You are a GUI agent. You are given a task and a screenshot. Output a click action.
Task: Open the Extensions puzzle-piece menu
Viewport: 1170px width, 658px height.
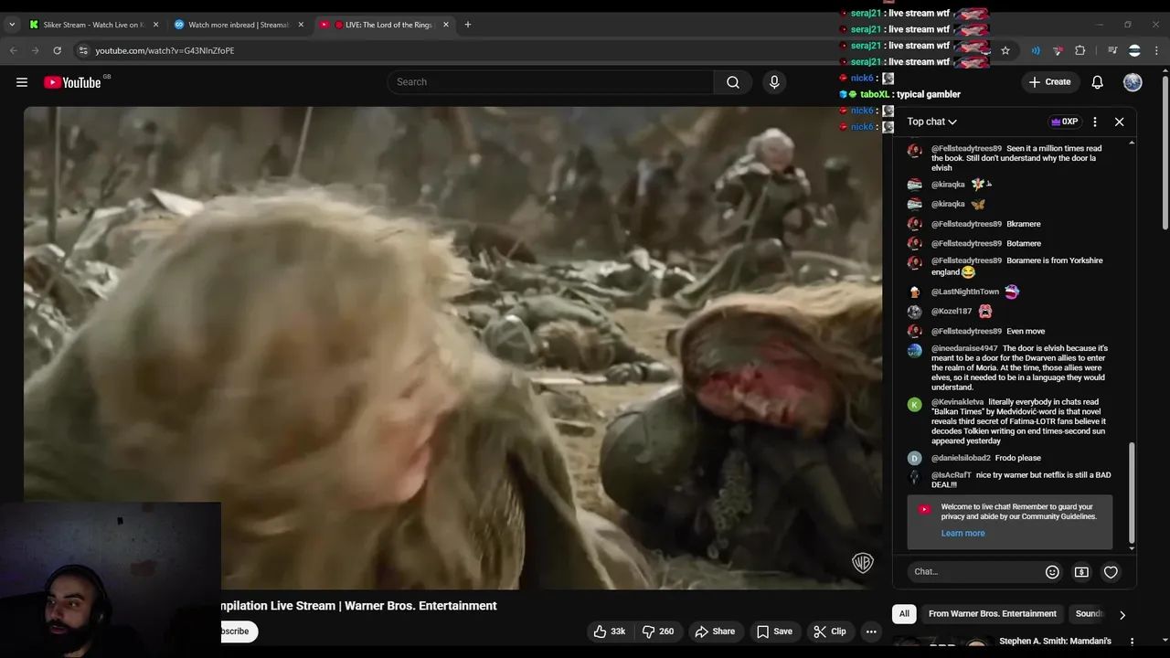point(1080,50)
